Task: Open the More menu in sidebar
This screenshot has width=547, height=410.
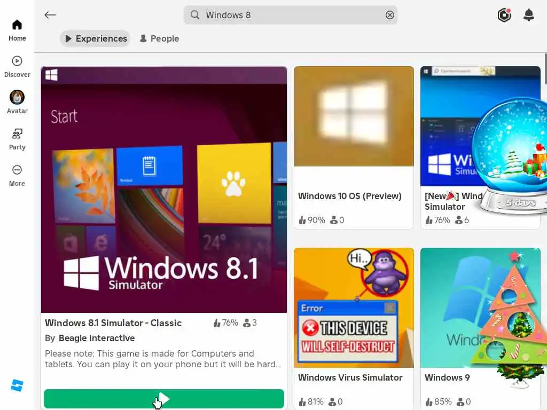Action: coord(17,175)
